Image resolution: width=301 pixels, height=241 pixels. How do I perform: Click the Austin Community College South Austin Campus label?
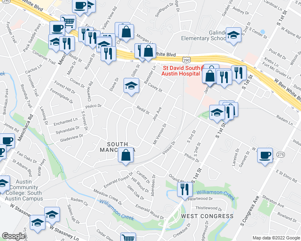(x=24, y=190)
